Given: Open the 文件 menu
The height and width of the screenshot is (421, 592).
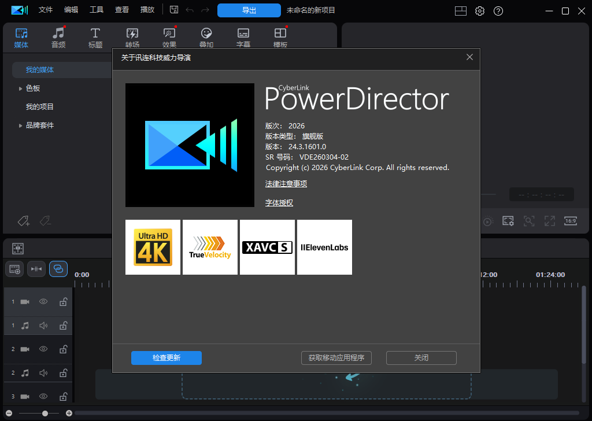Looking at the screenshot, I should click(x=46, y=10).
